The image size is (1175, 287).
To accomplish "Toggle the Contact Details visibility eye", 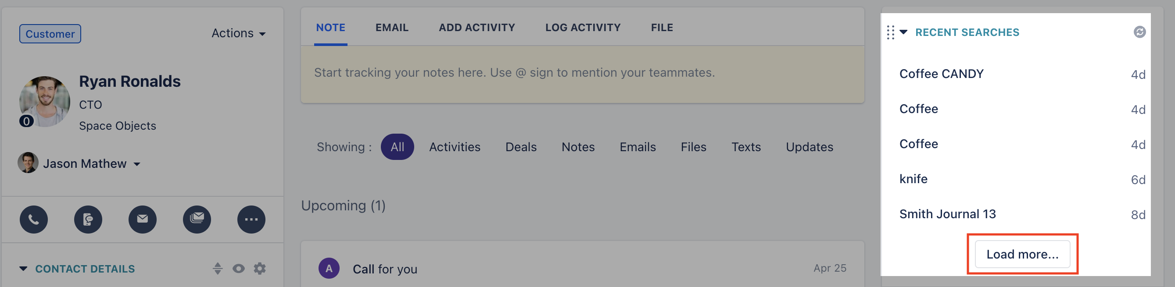I will [x=238, y=269].
